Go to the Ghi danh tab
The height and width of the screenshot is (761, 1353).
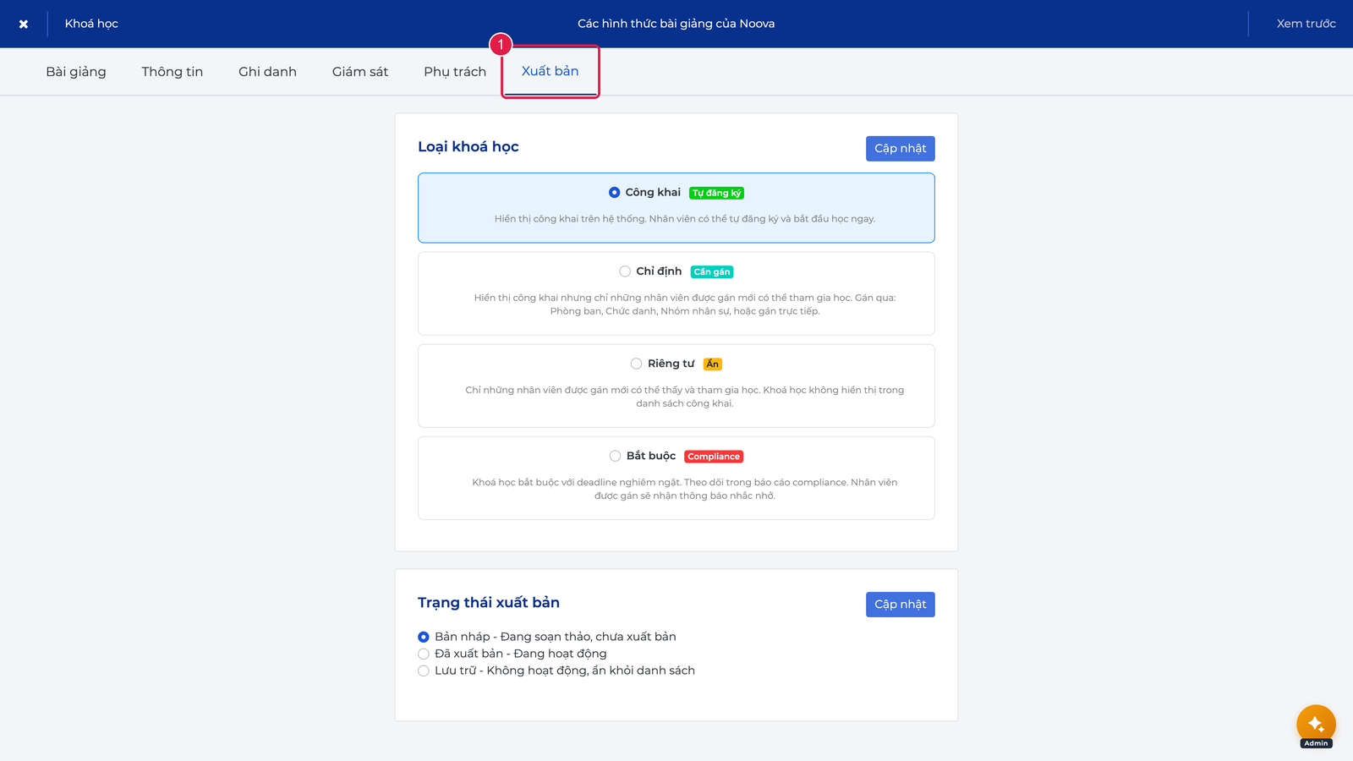tap(267, 72)
